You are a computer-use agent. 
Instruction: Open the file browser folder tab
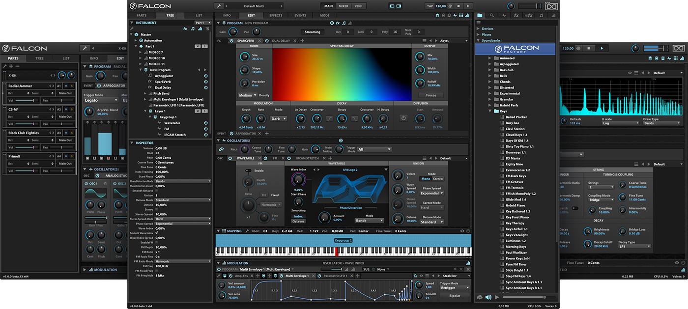(x=480, y=15)
